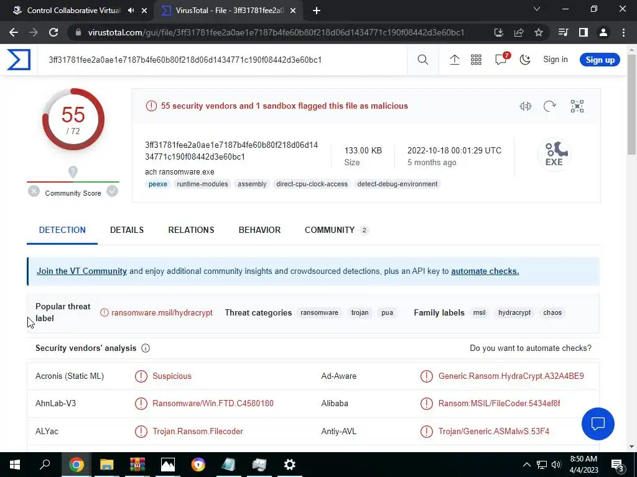Viewport: 637px width, 477px height.
Task: Open the tab search chevron
Action: click(537, 9)
